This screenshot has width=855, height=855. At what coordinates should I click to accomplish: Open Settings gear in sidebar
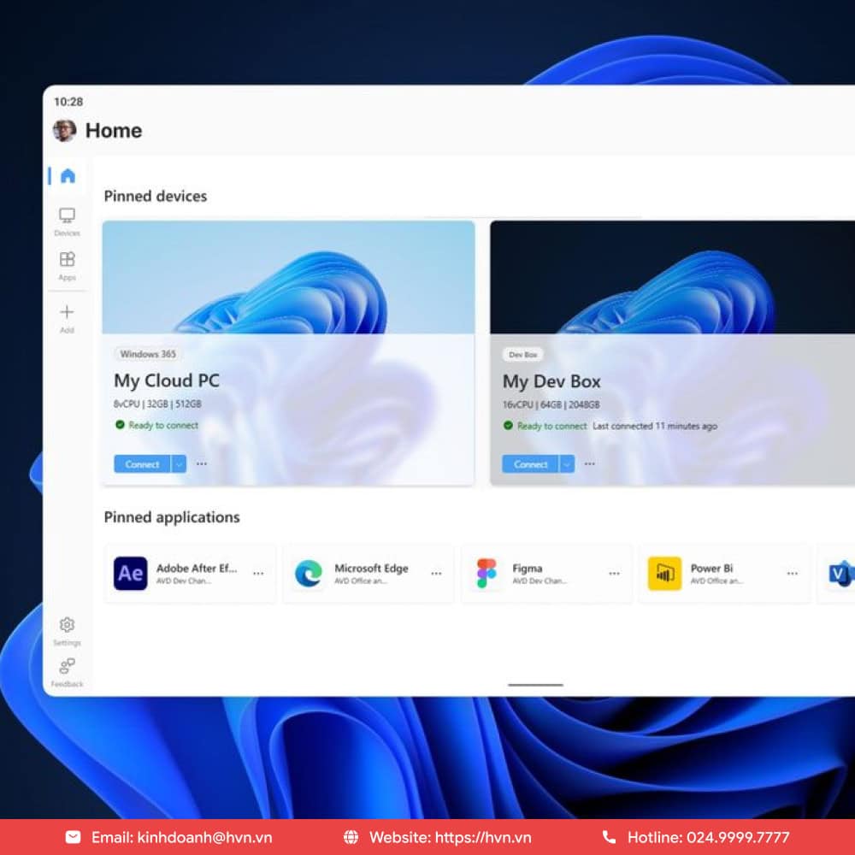pos(67,624)
